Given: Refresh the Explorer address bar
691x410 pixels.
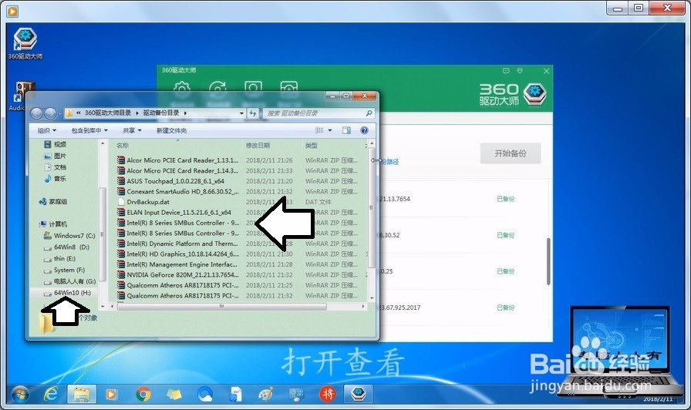Looking at the screenshot, I should (252, 113).
